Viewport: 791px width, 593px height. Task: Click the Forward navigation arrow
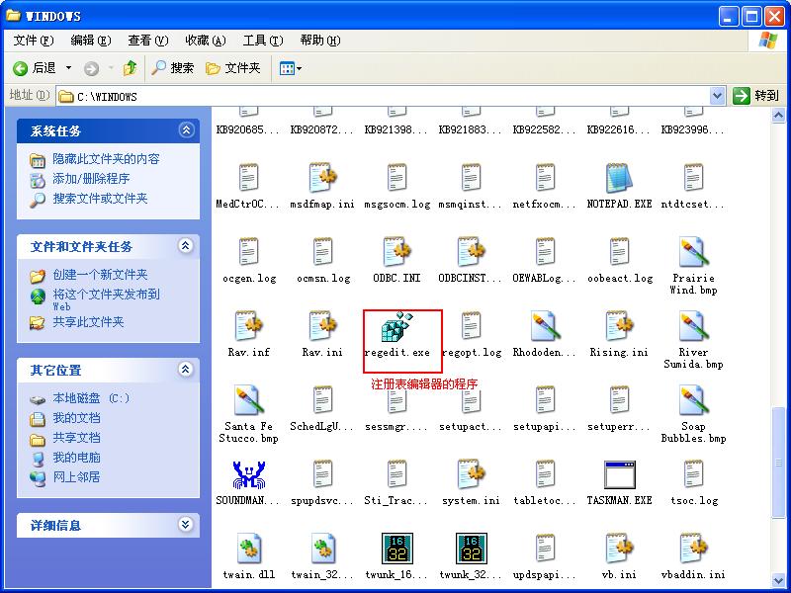[91, 68]
